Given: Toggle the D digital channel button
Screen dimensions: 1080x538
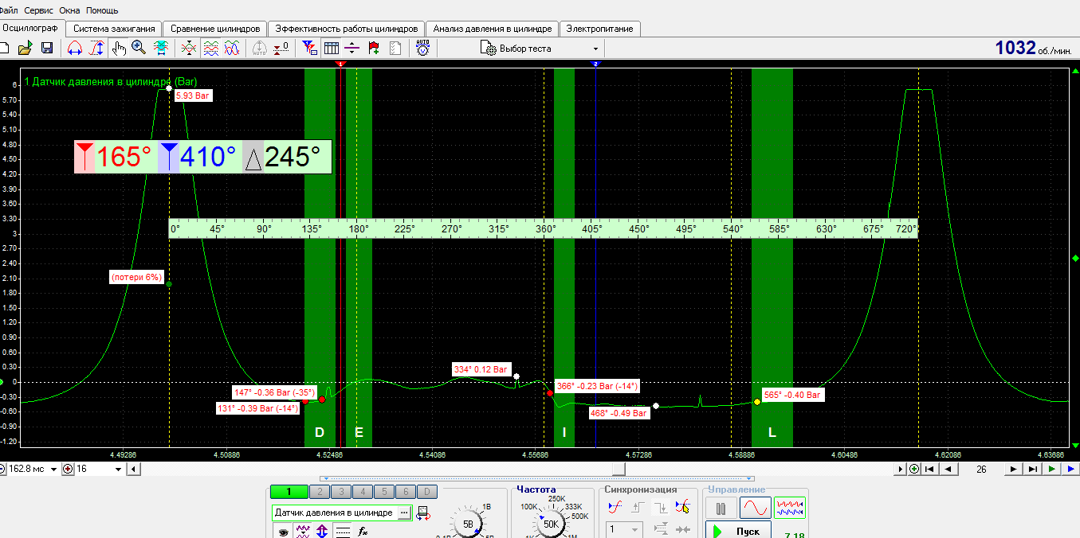Looking at the screenshot, I should pyautogui.click(x=428, y=492).
